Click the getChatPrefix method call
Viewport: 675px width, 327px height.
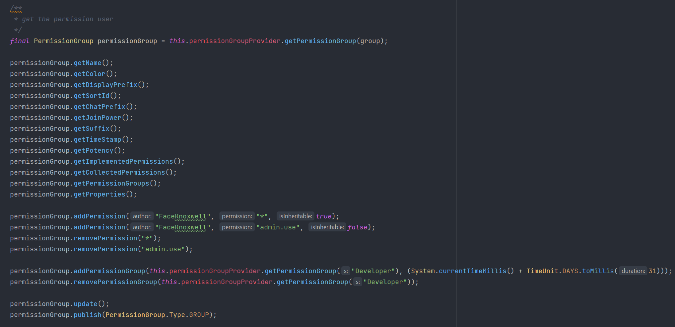(x=100, y=107)
